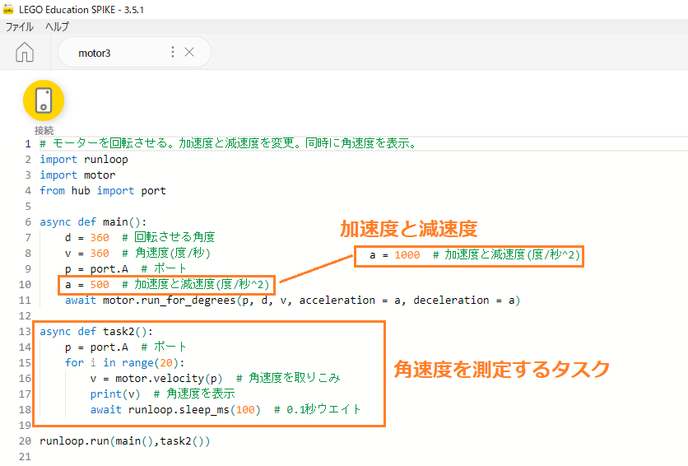Go to the Home screen icon
Image resolution: width=688 pixels, height=466 pixels.
tap(25, 52)
